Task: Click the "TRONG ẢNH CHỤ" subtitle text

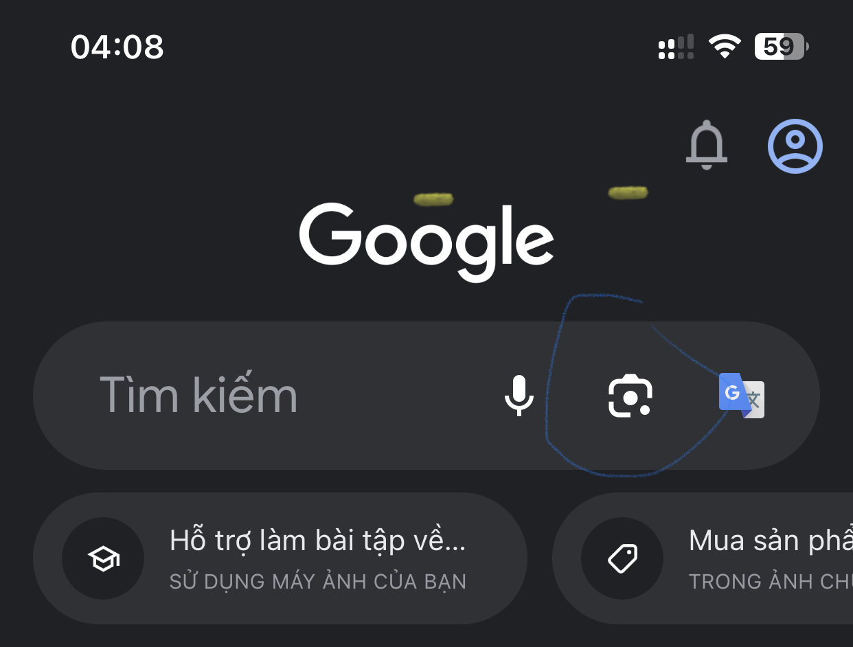Action: click(771, 582)
